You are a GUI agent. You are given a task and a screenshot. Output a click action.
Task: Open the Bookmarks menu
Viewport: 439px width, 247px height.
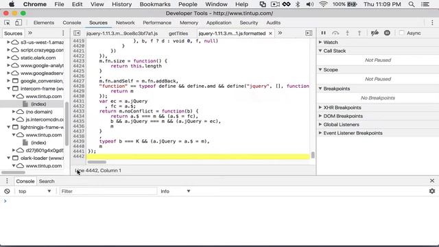[155, 4]
